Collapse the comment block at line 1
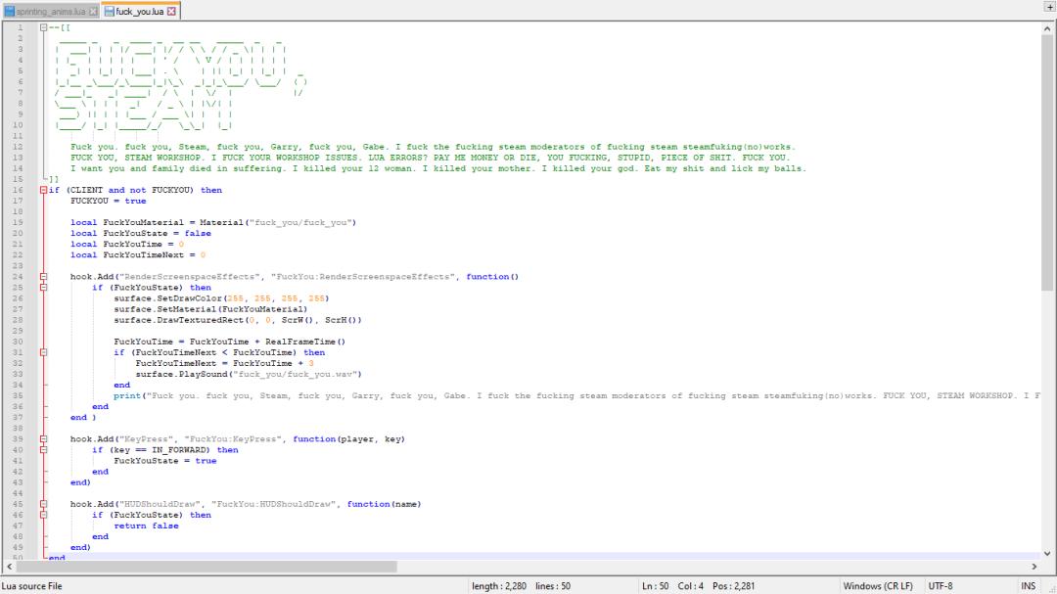This screenshot has width=1057, height=594. coord(44,27)
